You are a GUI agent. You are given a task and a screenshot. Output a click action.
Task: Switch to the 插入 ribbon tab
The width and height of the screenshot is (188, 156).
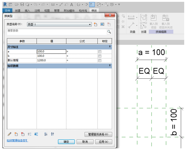click(x=27, y=11)
